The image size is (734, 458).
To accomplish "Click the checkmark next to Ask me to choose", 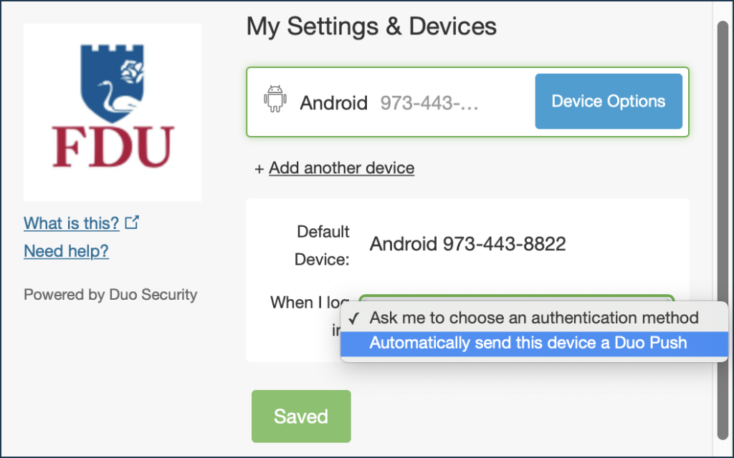I will [x=354, y=318].
